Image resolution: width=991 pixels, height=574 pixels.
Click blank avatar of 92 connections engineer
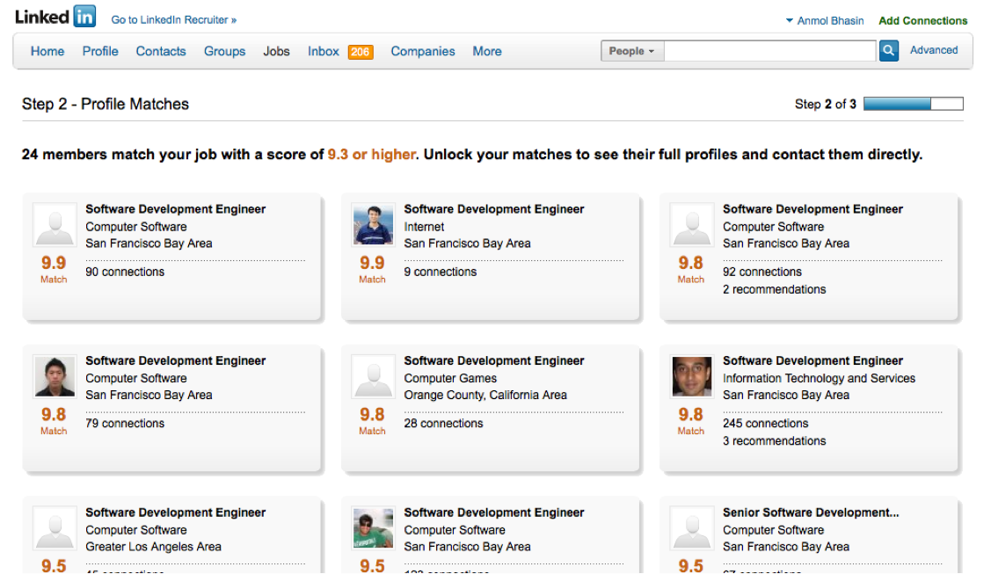coord(690,225)
